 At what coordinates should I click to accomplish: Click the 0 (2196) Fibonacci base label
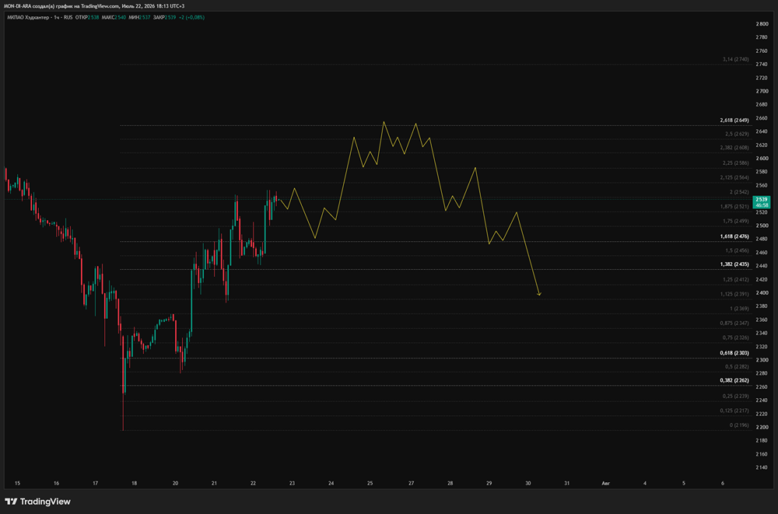[x=739, y=425]
